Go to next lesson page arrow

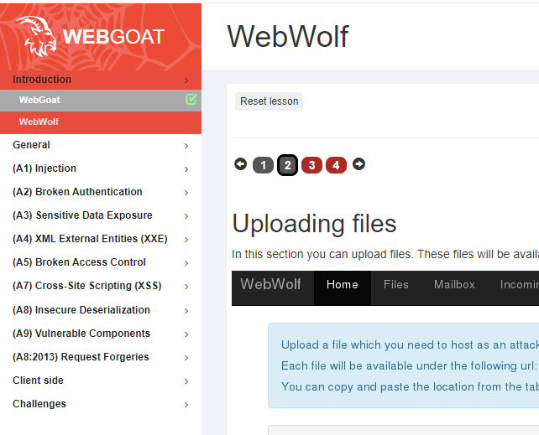click(x=358, y=164)
